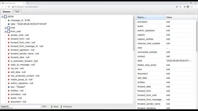Screen dimensions: 198x111
Task: Sort the grid by Name column header
Action: coord(151,17)
